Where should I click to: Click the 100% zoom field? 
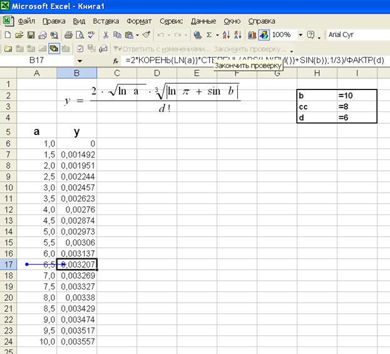point(284,35)
